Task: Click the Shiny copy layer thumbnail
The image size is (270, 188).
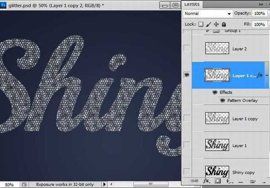Action: [217, 172]
